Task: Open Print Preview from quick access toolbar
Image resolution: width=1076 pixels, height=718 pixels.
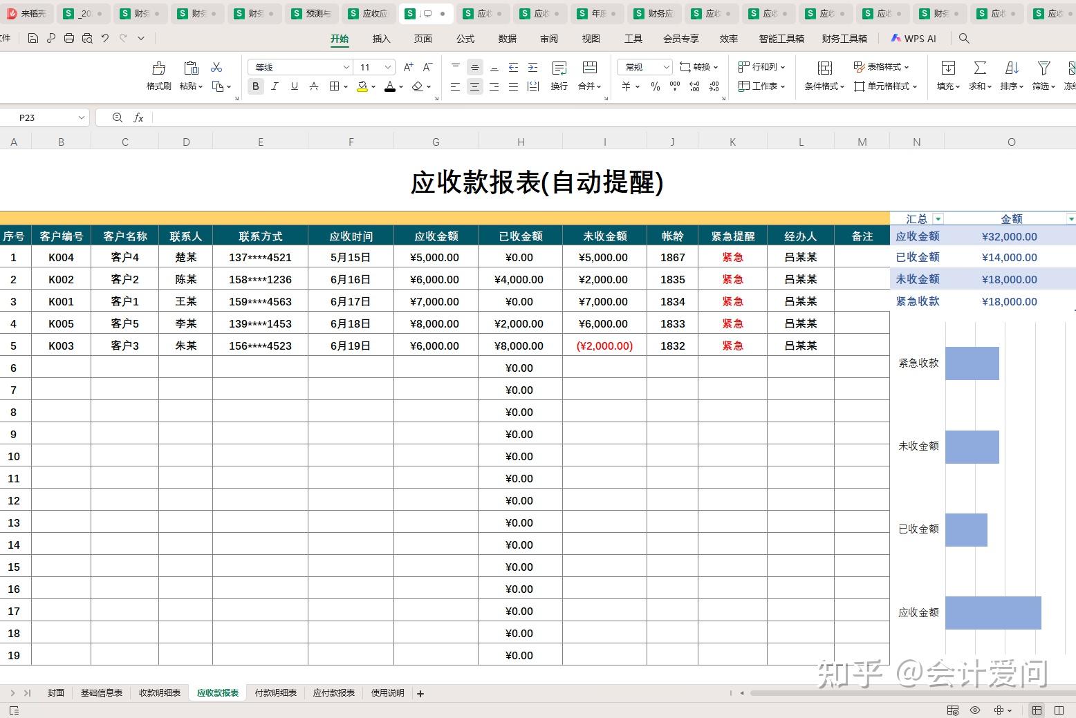Action: [87, 39]
